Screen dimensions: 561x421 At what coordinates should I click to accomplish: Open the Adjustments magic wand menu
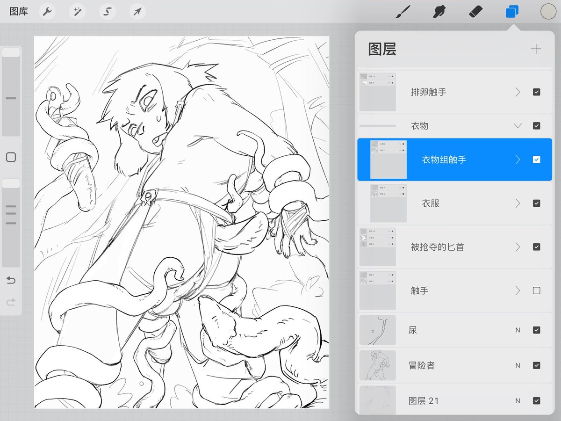coord(77,12)
